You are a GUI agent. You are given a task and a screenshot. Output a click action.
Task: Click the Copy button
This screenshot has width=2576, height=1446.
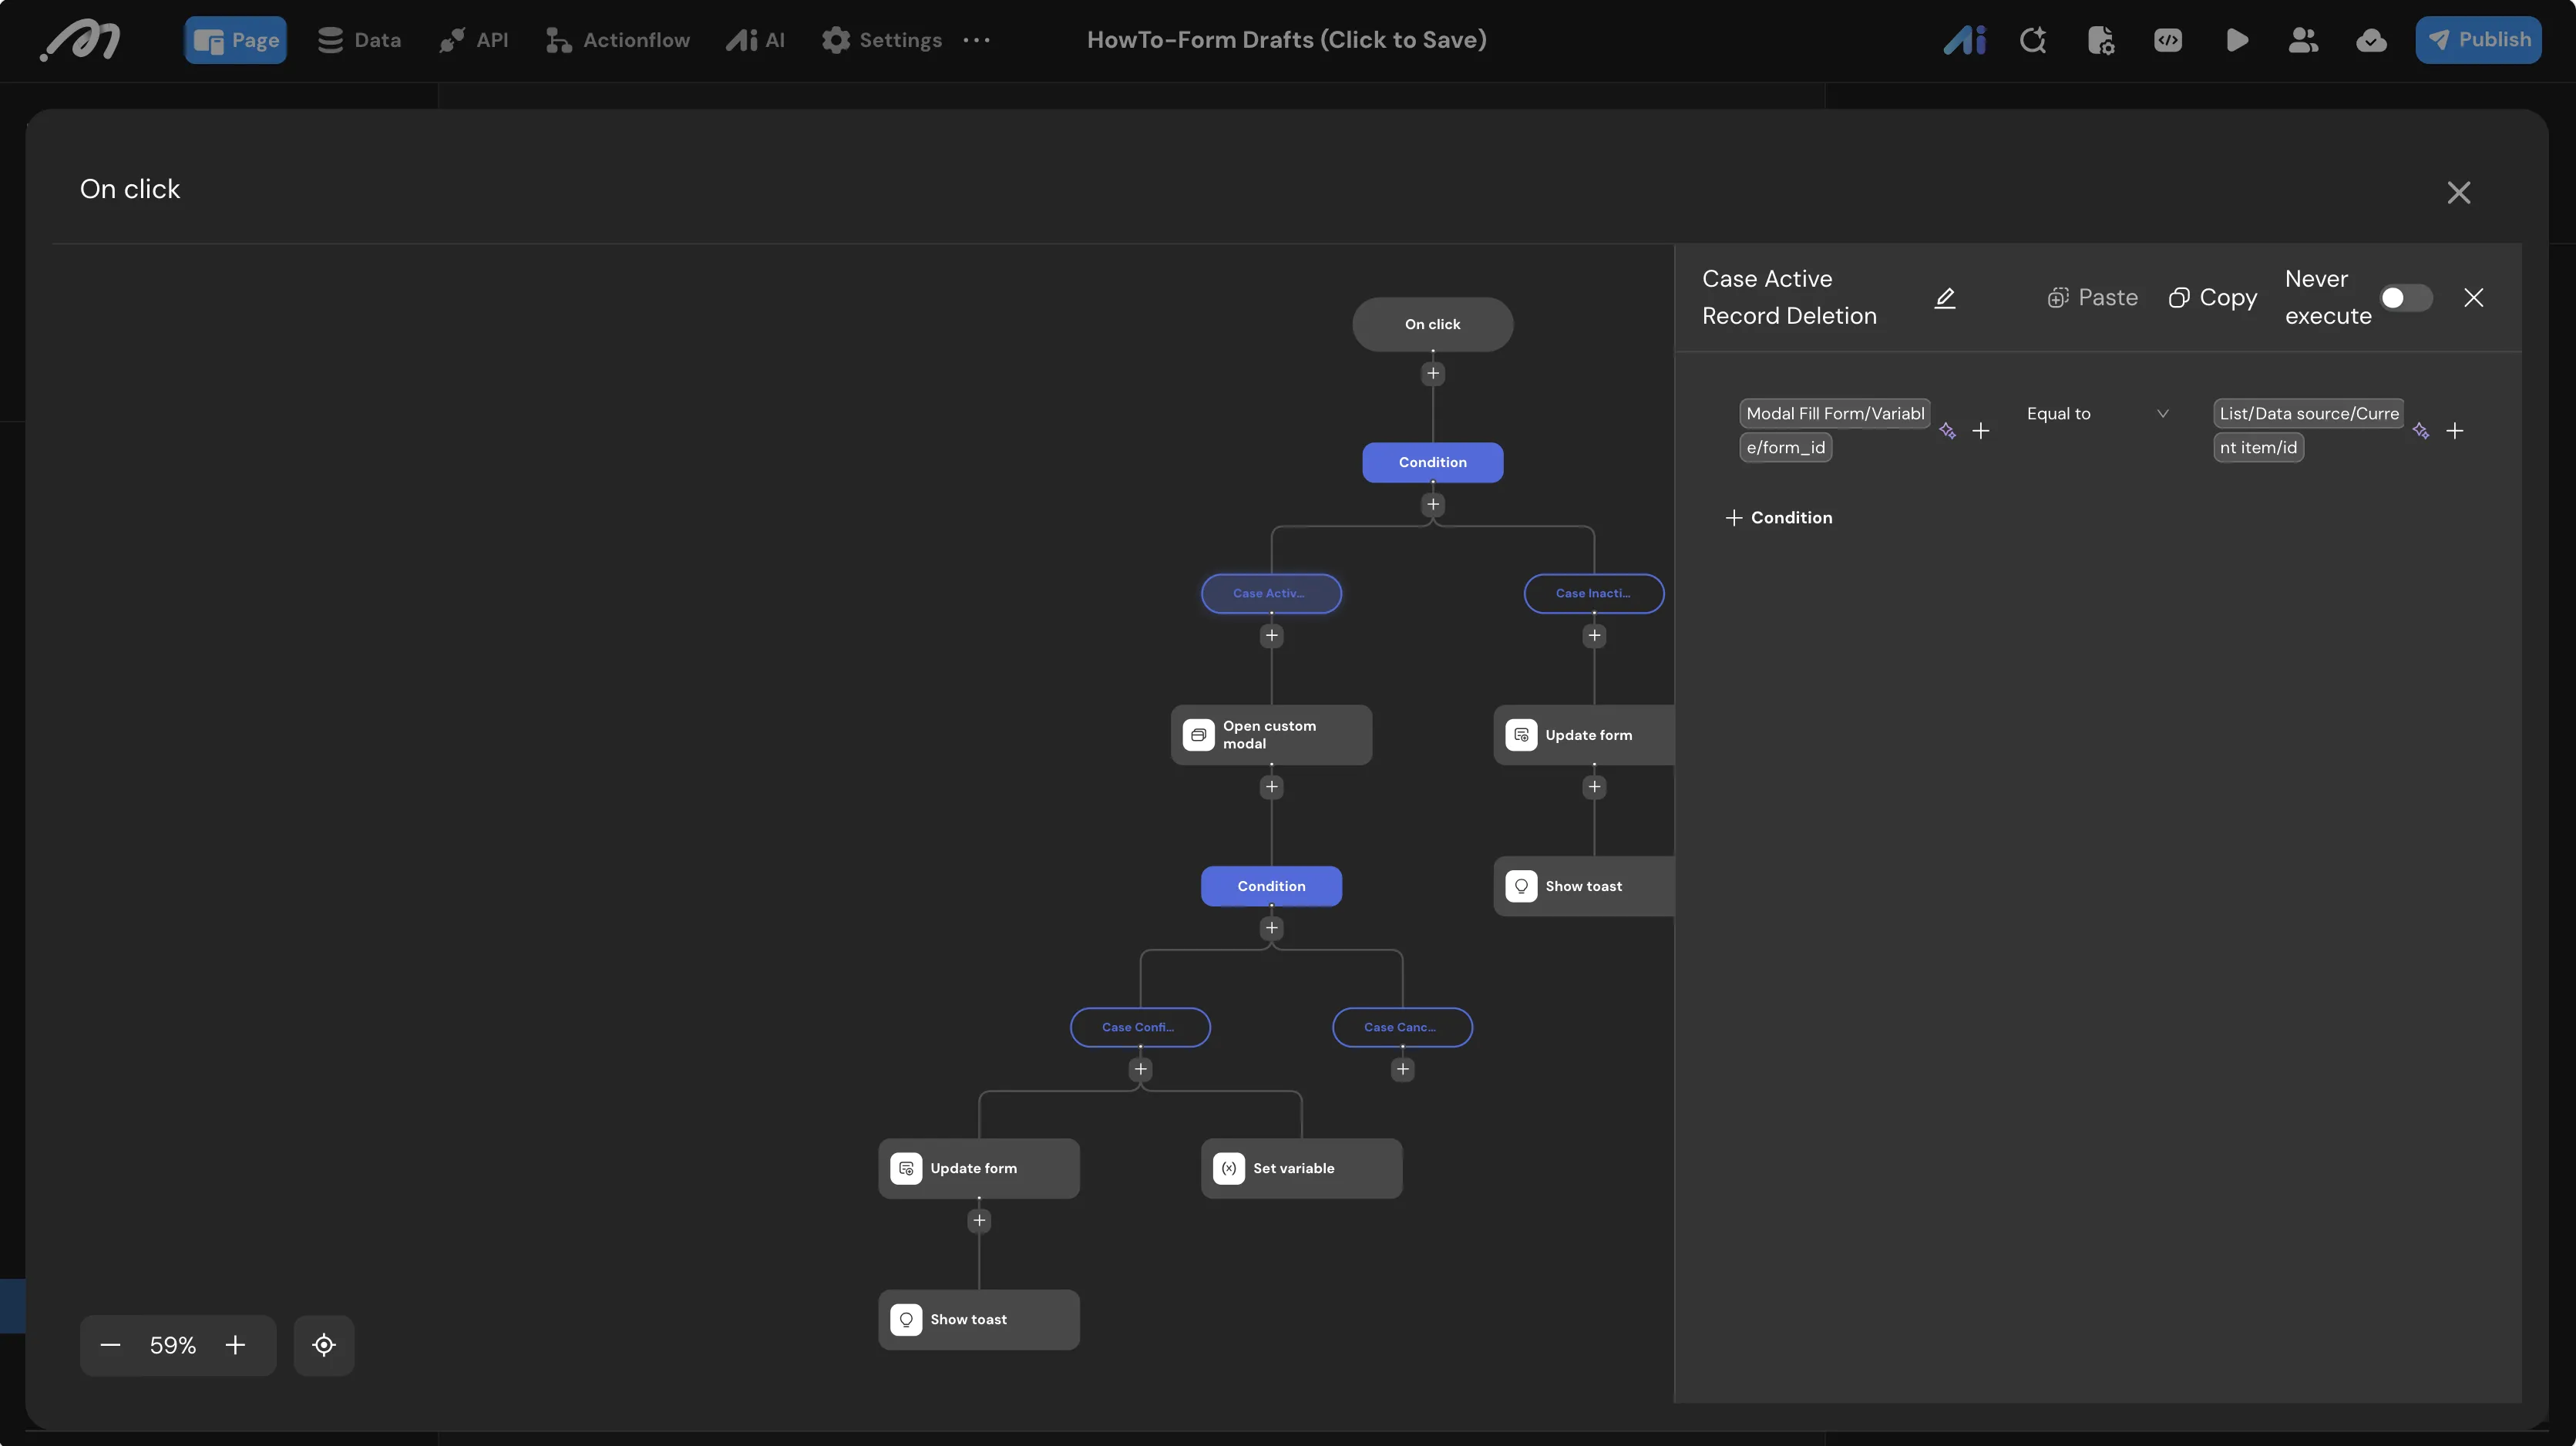click(2212, 298)
